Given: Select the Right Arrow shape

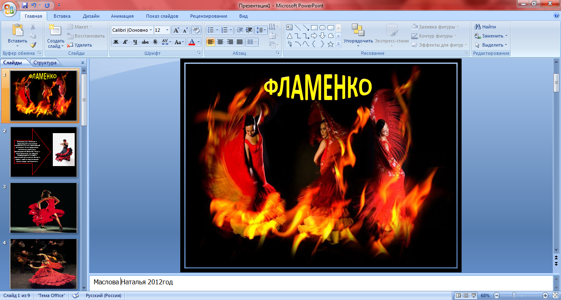Looking at the screenshot, I should click(314, 36).
